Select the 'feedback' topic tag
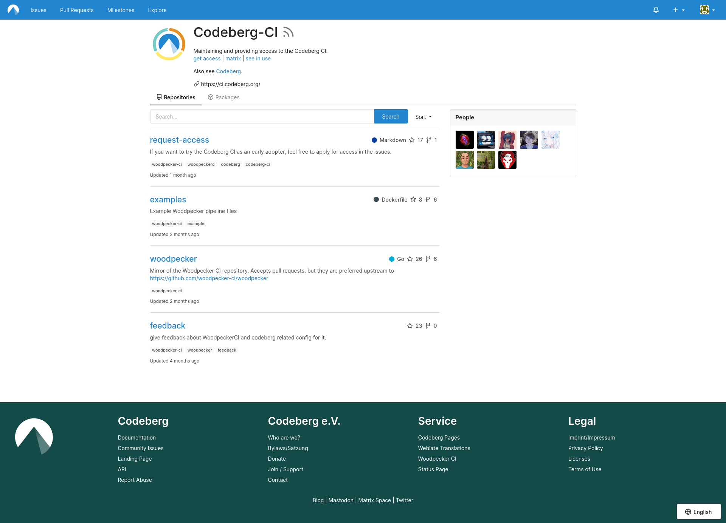This screenshot has width=726, height=523. [227, 350]
